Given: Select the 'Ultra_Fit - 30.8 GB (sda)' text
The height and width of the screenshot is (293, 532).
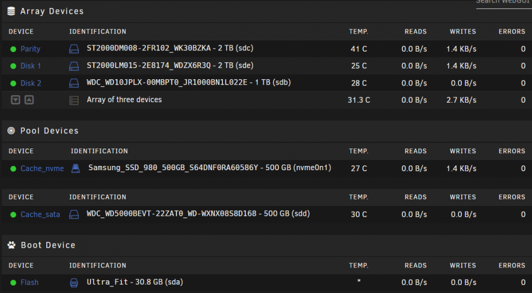Looking at the screenshot, I should (135, 282).
